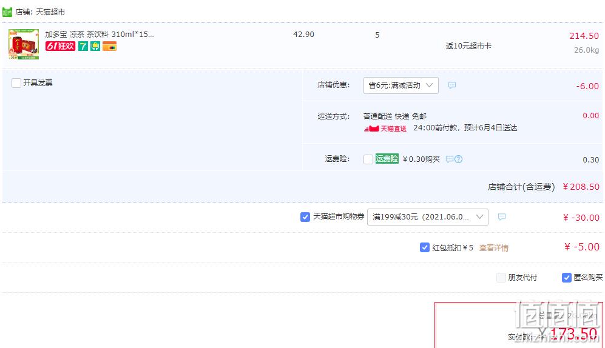This screenshot has width=605, height=348.
Task: Open the 省6元:满减活动 store discount dropdown
Action: 401,85
